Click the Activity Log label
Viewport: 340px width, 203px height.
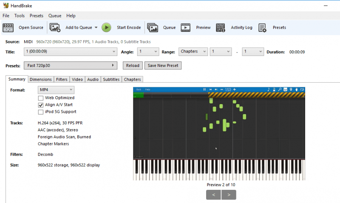point(241,28)
